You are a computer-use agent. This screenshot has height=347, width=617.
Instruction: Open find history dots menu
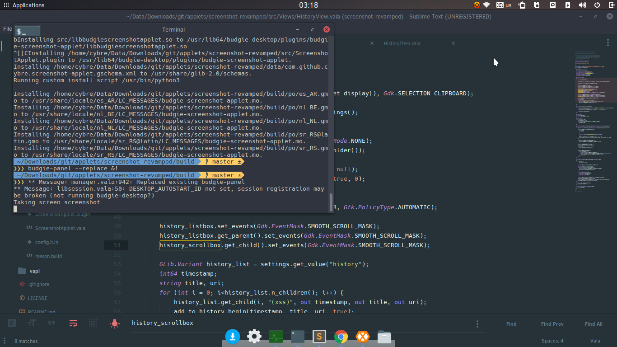point(477,324)
